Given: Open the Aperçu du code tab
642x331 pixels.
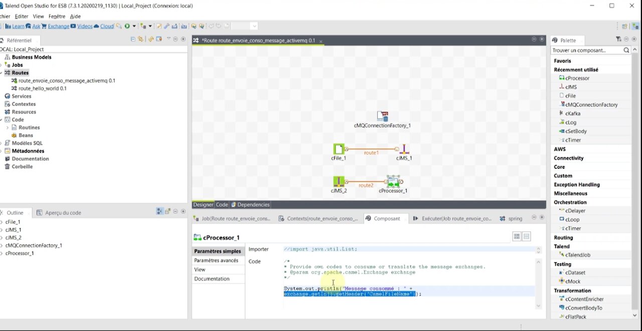Looking at the screenshot, I should [59, 212].
